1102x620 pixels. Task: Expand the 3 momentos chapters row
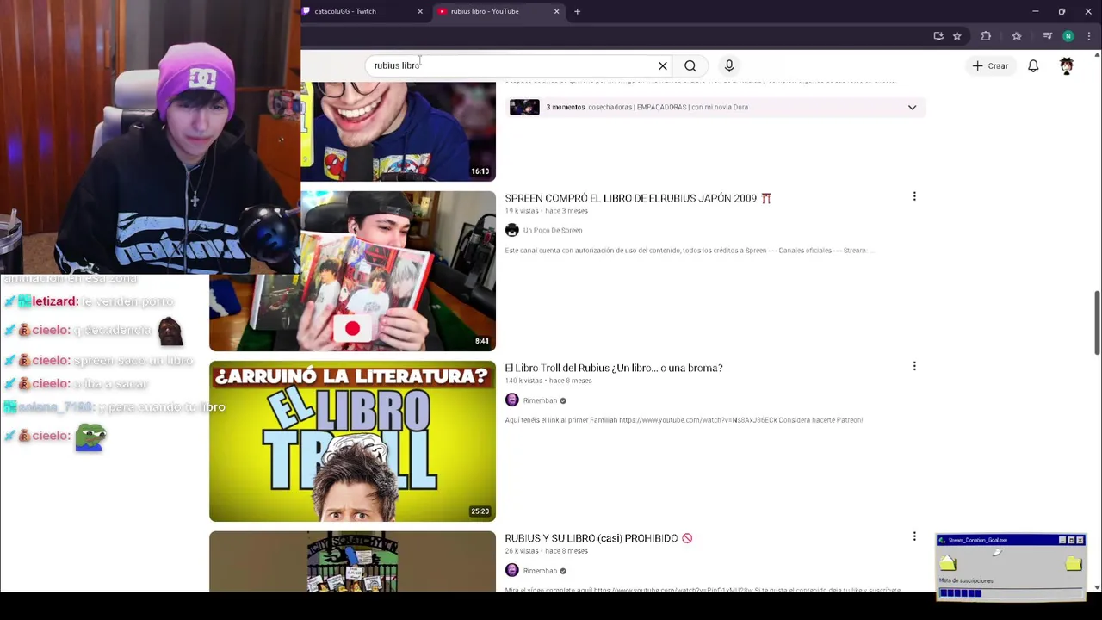pos(715,107)
